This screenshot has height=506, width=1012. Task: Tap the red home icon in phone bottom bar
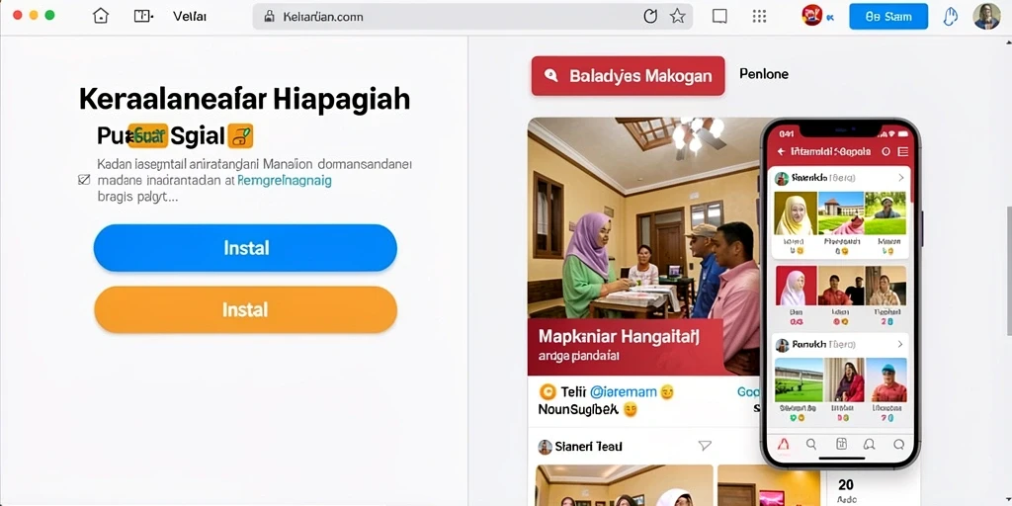coord(784,444)
